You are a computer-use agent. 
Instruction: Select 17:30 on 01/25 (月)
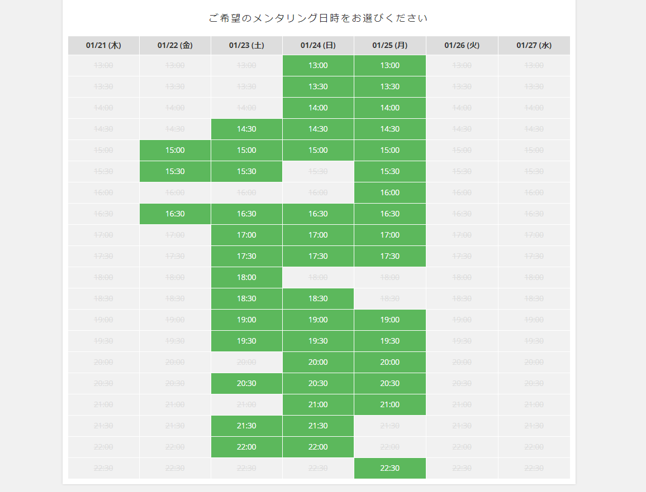pyautogui.click(x=389, y=256)
